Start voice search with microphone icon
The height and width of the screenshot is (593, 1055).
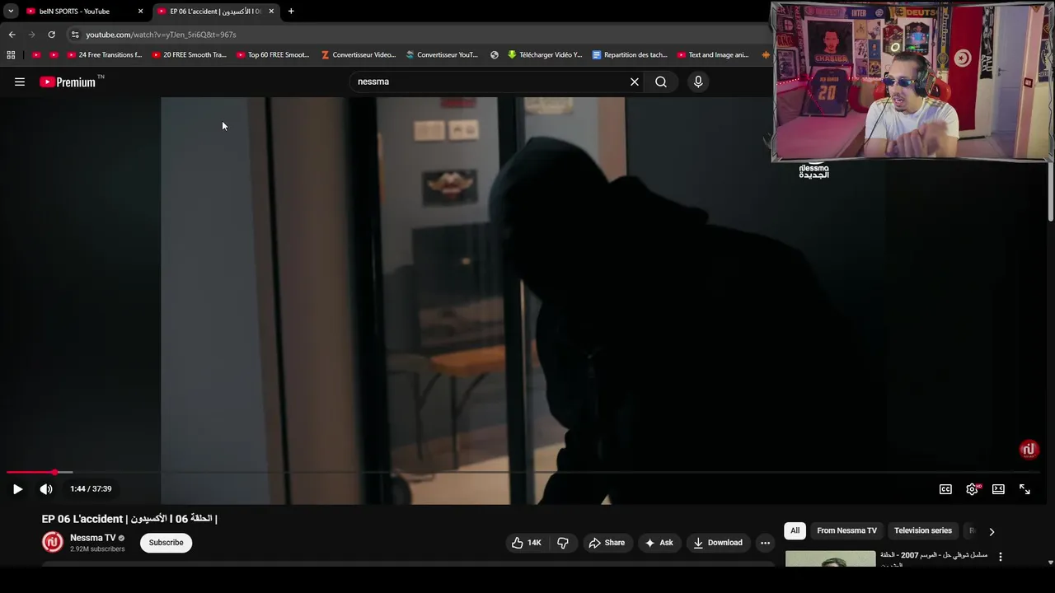698,82
